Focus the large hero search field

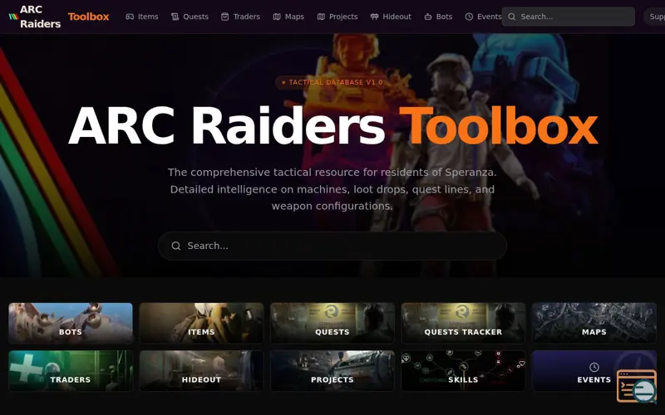coord(332,246)
